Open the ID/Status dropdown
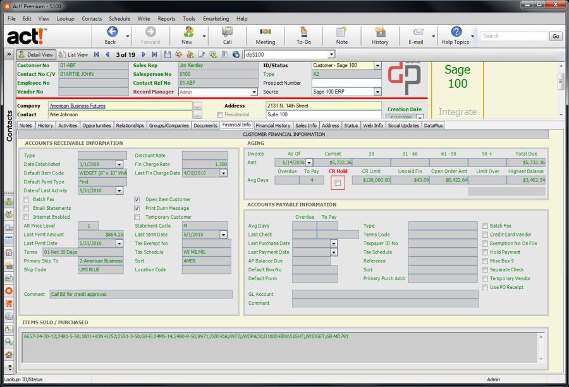This screenshot has height=387, width=569. 378,65
